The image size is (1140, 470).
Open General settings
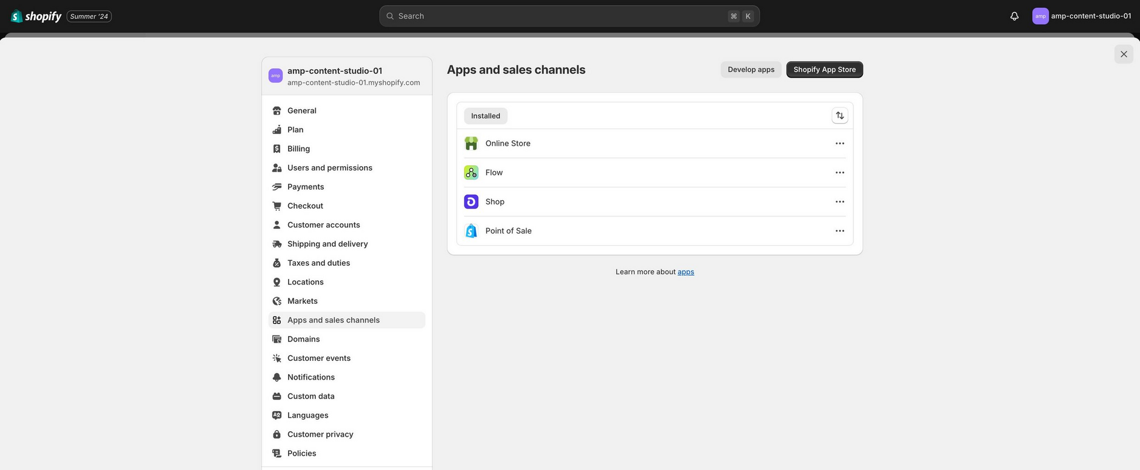click(347, 110)
